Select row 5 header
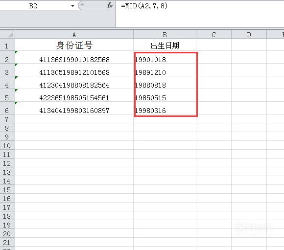Screen dimensions: 284x250 (x=7, y=95)
